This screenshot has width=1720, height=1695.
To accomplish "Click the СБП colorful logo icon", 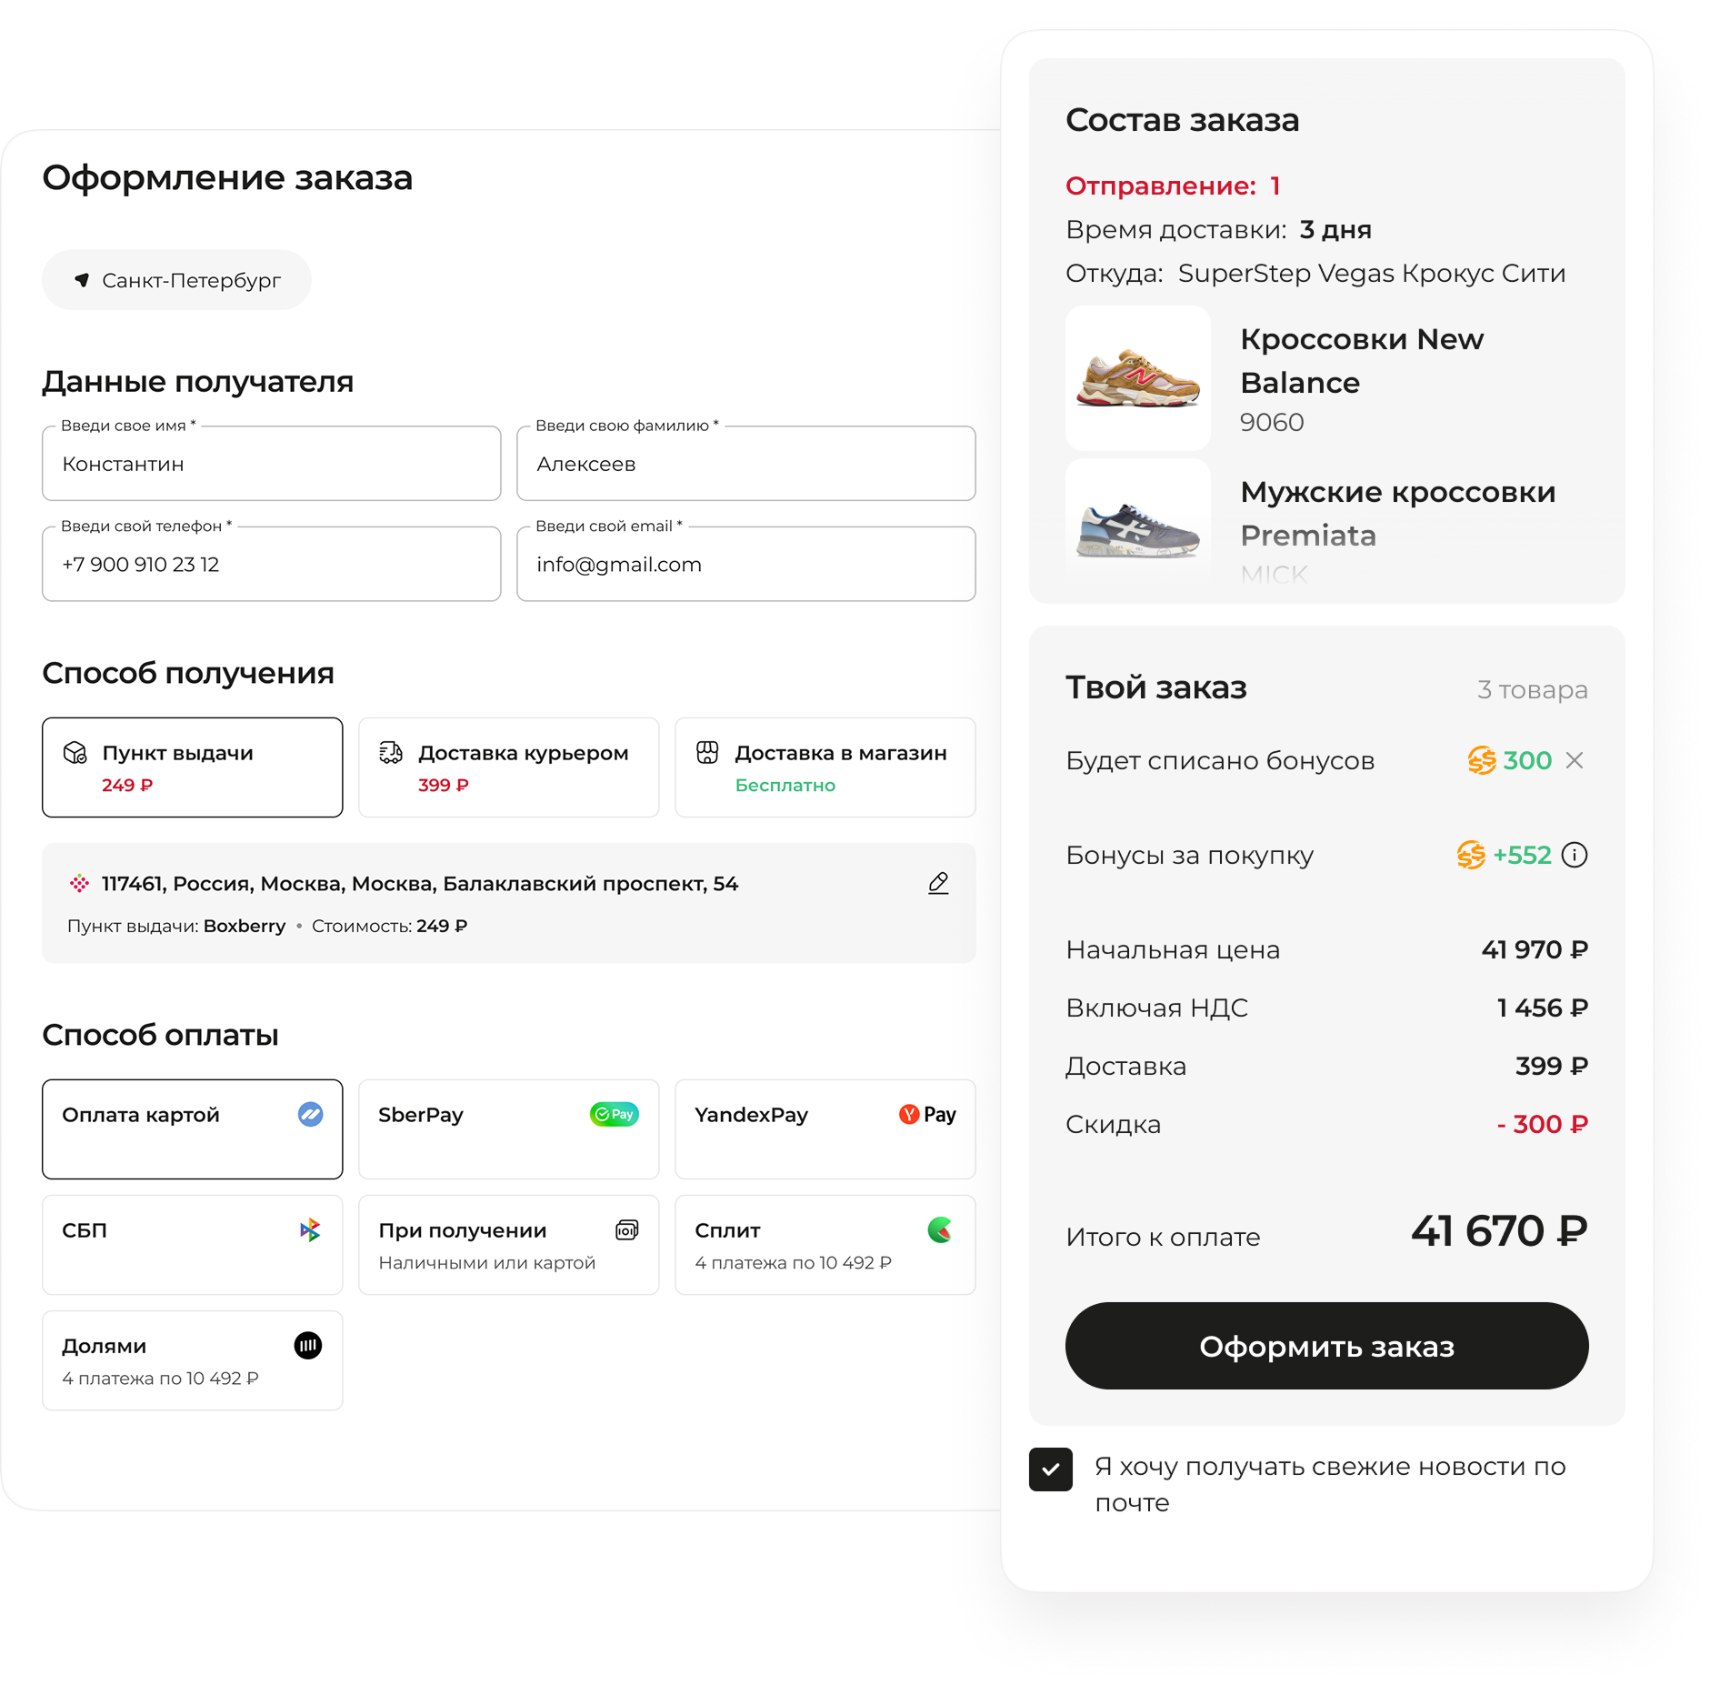I will pos(310,1229).
